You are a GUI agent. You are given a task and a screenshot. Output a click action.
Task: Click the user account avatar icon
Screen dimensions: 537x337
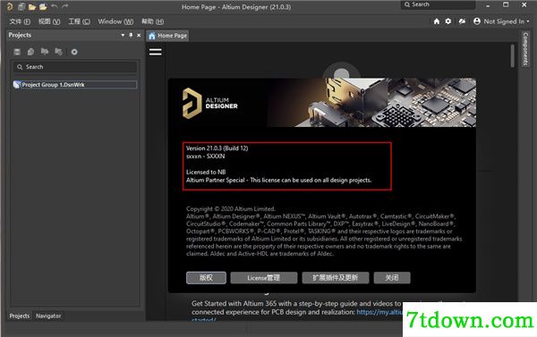click(x=477, y=21)
